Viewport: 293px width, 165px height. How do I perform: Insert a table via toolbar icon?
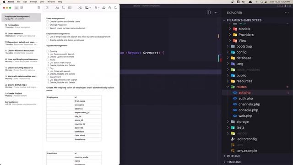point(70,8)
